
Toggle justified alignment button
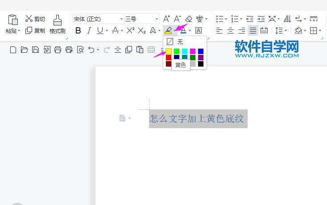point(253,31)
